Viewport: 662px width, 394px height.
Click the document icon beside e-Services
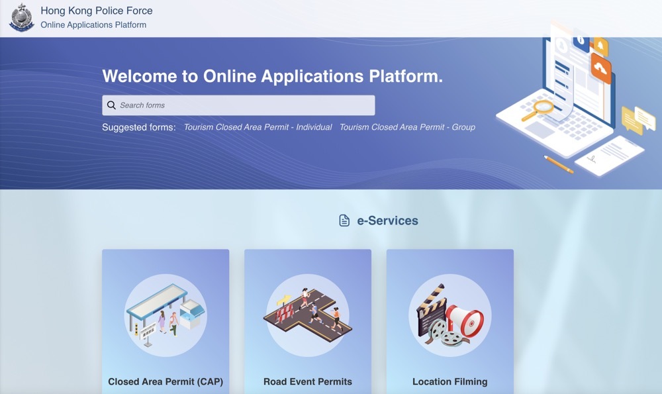pos(344,221)
